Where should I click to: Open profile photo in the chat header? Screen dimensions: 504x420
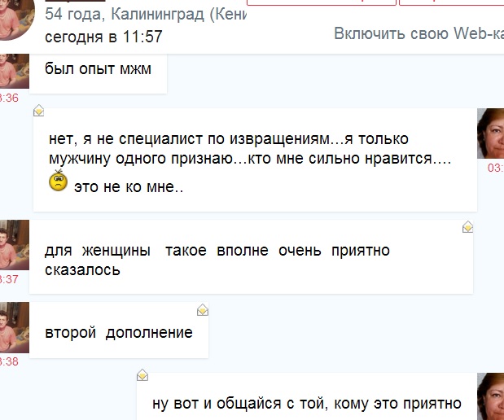click(x=16, y=20)
